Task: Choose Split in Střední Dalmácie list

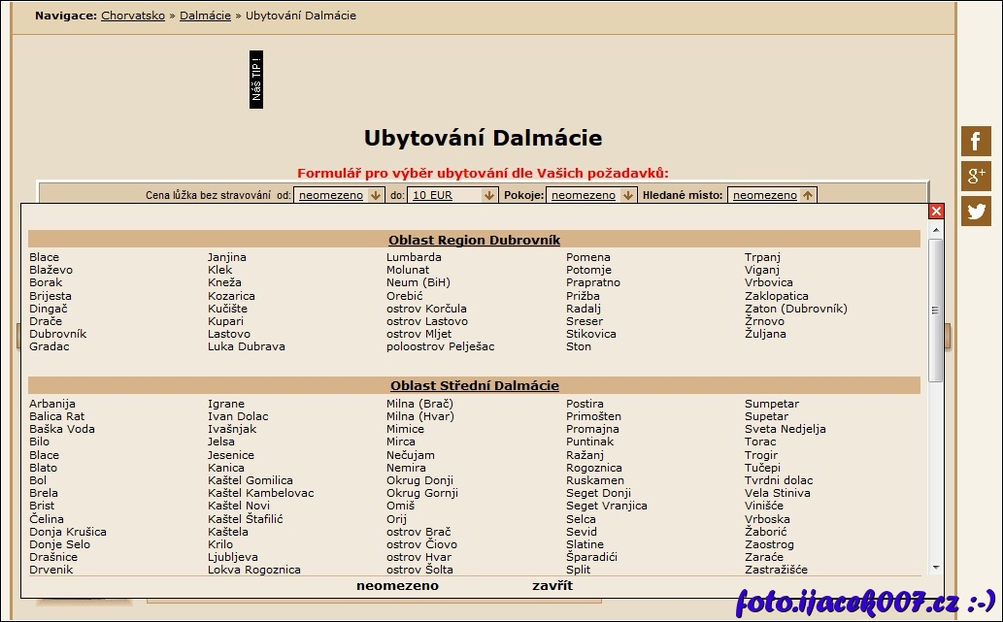Action: (579, 570)
